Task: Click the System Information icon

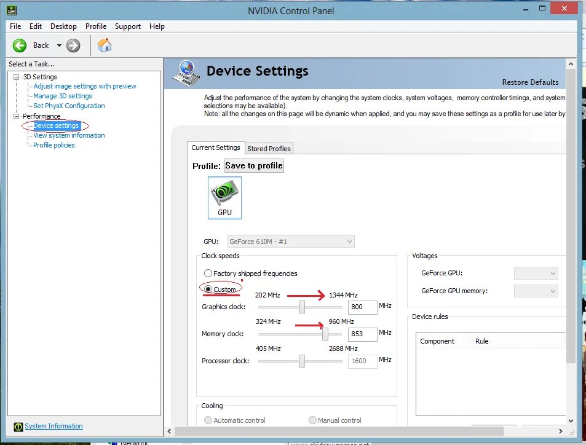Action: pyautogui.click(x=18, y=427)
